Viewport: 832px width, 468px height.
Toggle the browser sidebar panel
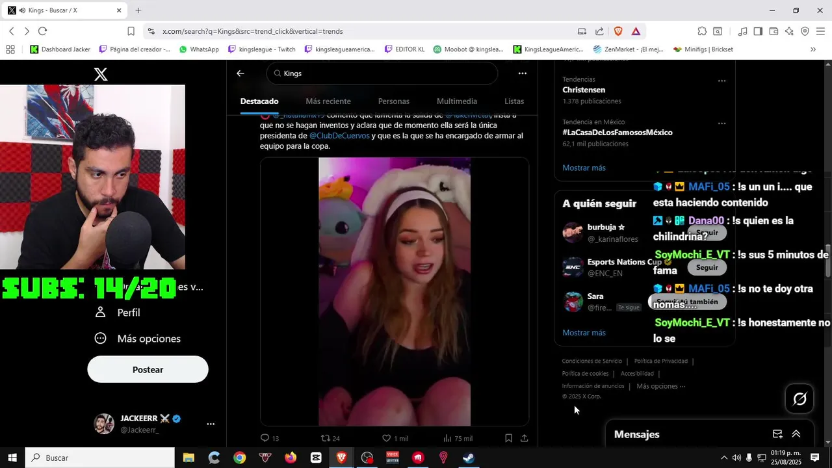[758, 31]
